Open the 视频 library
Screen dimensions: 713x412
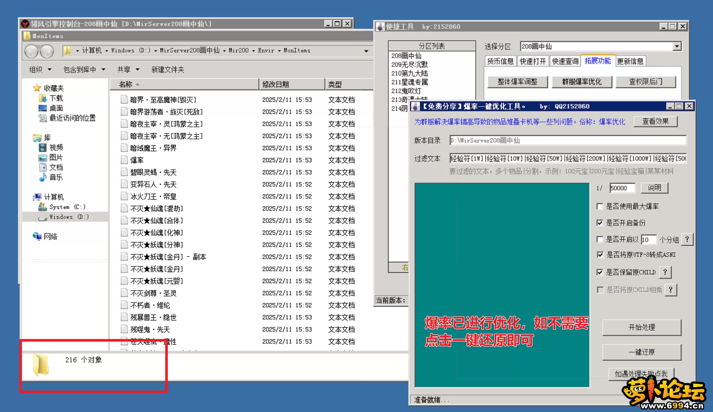56,147
